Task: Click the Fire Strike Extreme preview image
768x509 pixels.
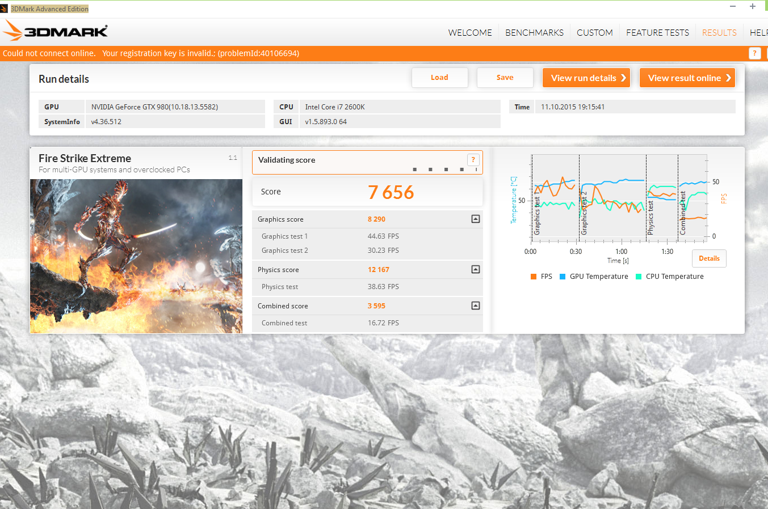Action: (136, 256)
